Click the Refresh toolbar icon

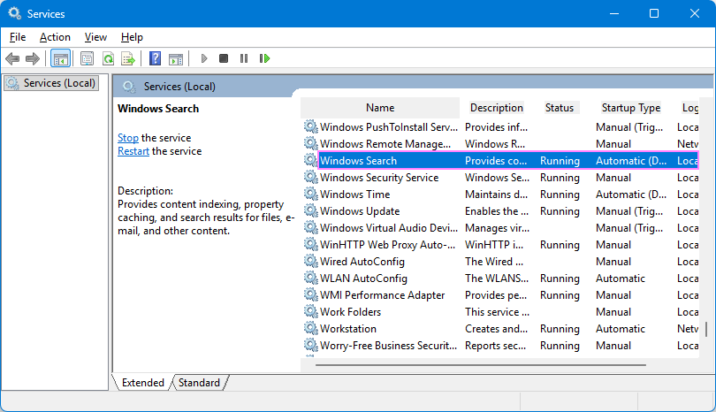[x=108, y=58]
